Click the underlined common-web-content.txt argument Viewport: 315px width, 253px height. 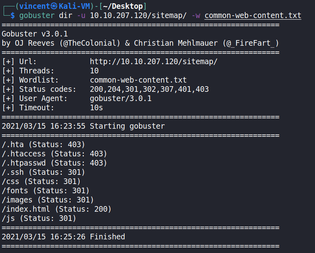point(253,16)
